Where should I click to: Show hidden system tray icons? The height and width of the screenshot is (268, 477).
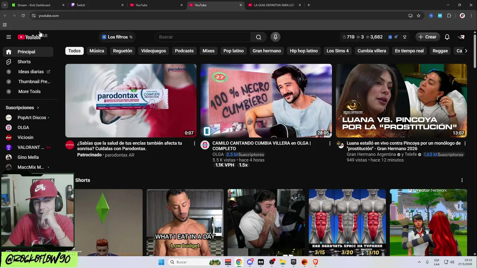point(419,262)
